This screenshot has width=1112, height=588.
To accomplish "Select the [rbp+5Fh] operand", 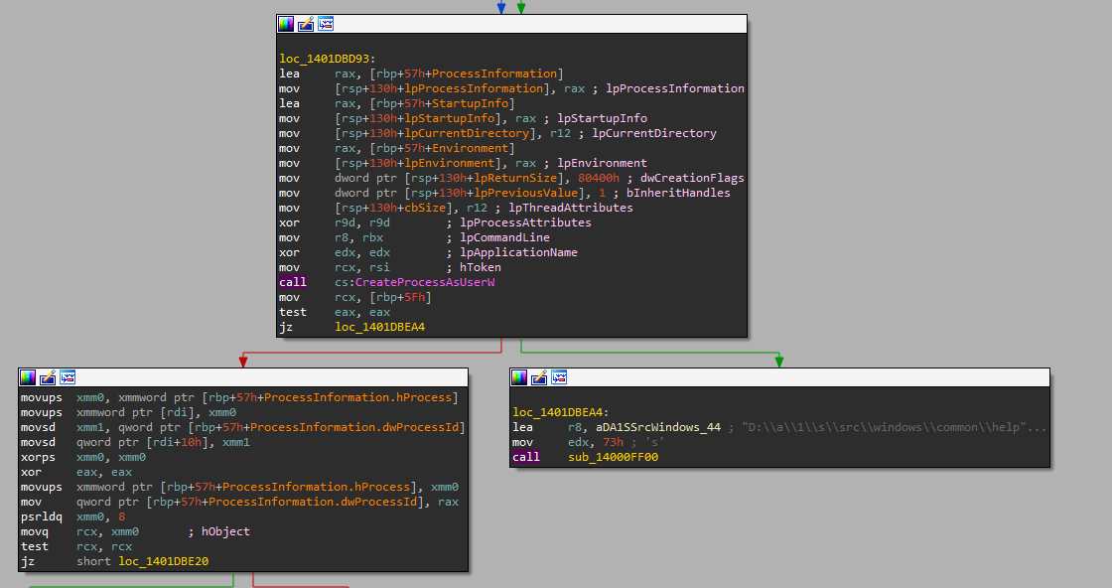I will [401, 297].
